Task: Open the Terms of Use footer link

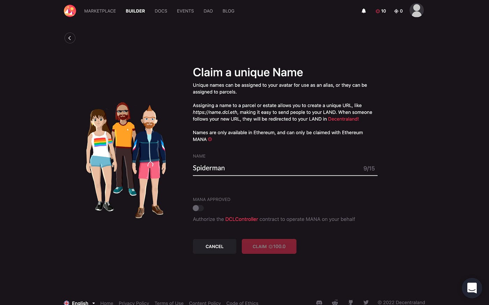Action: point(169,303)
